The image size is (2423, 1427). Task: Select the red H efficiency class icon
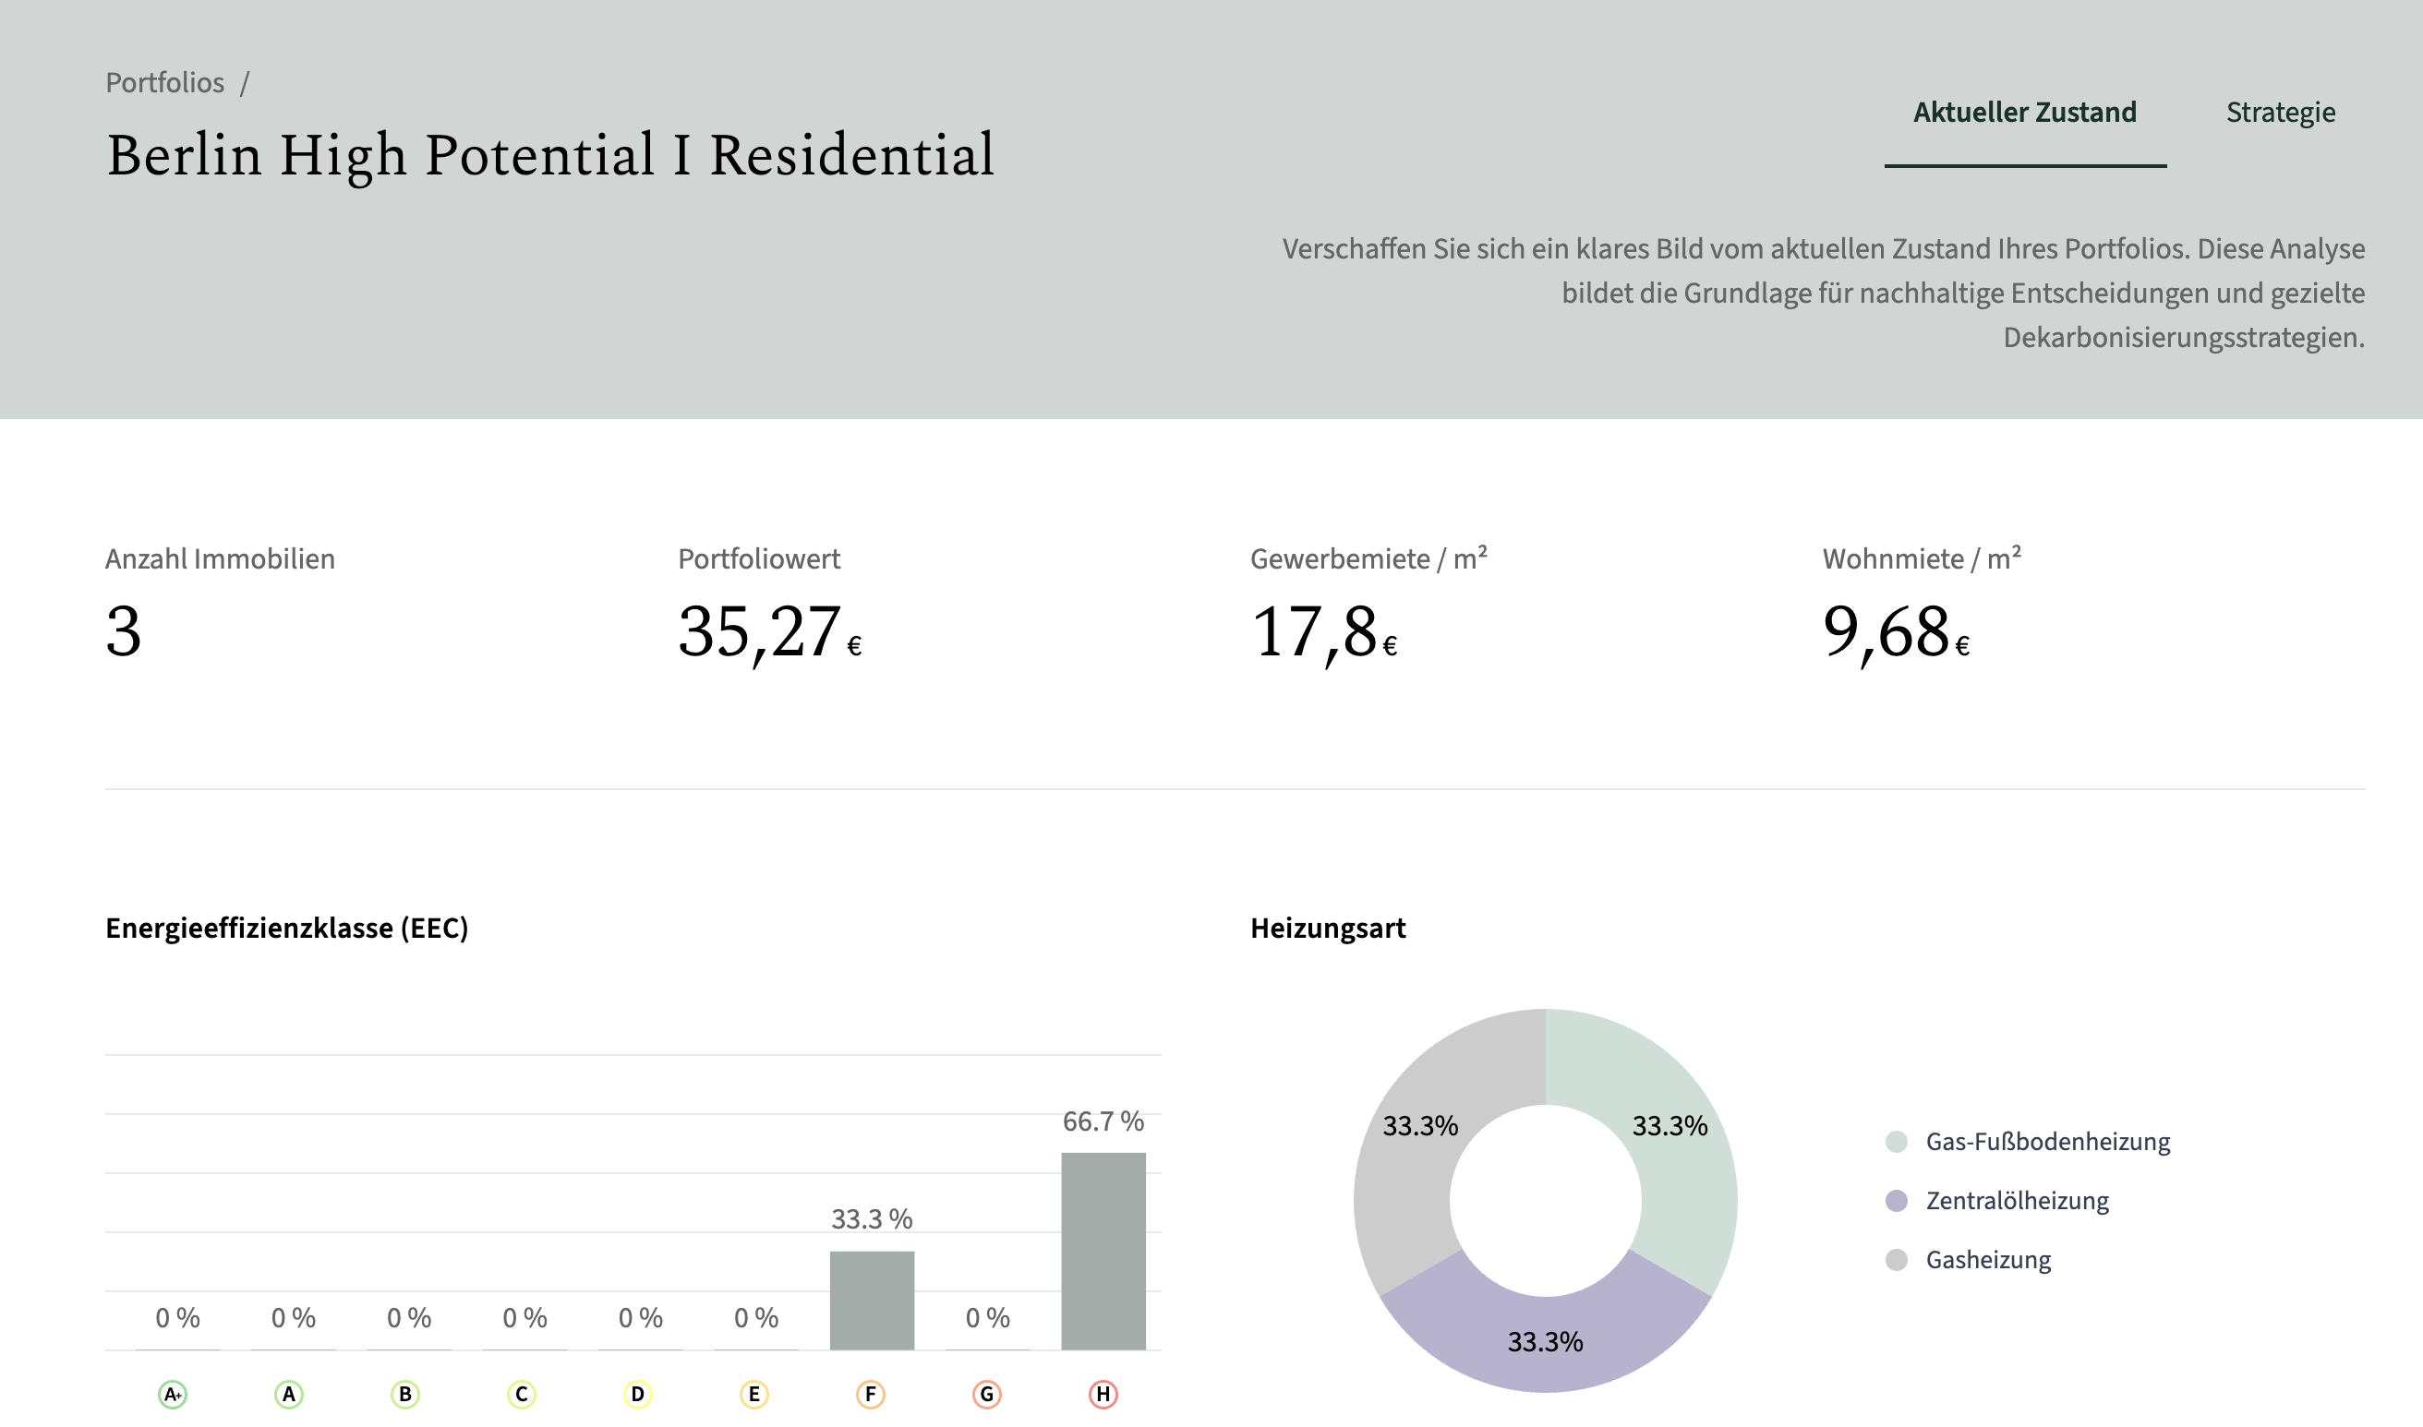(1103, 1395)
